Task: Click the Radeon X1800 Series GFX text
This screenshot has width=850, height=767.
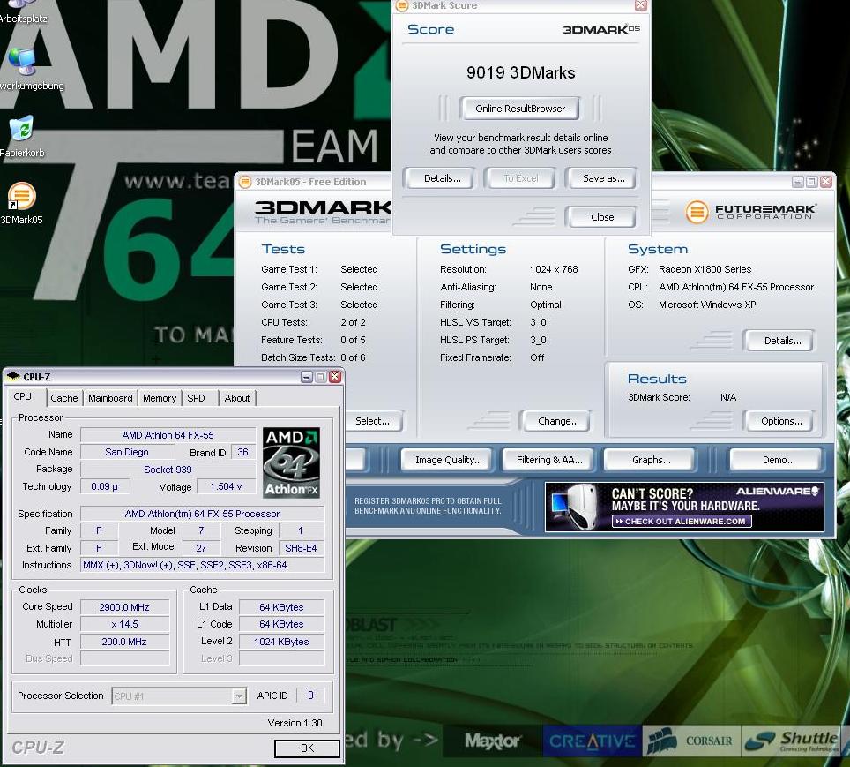Action: 705,269
